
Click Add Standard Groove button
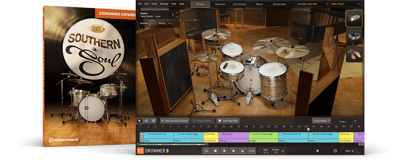coord(174,121)
